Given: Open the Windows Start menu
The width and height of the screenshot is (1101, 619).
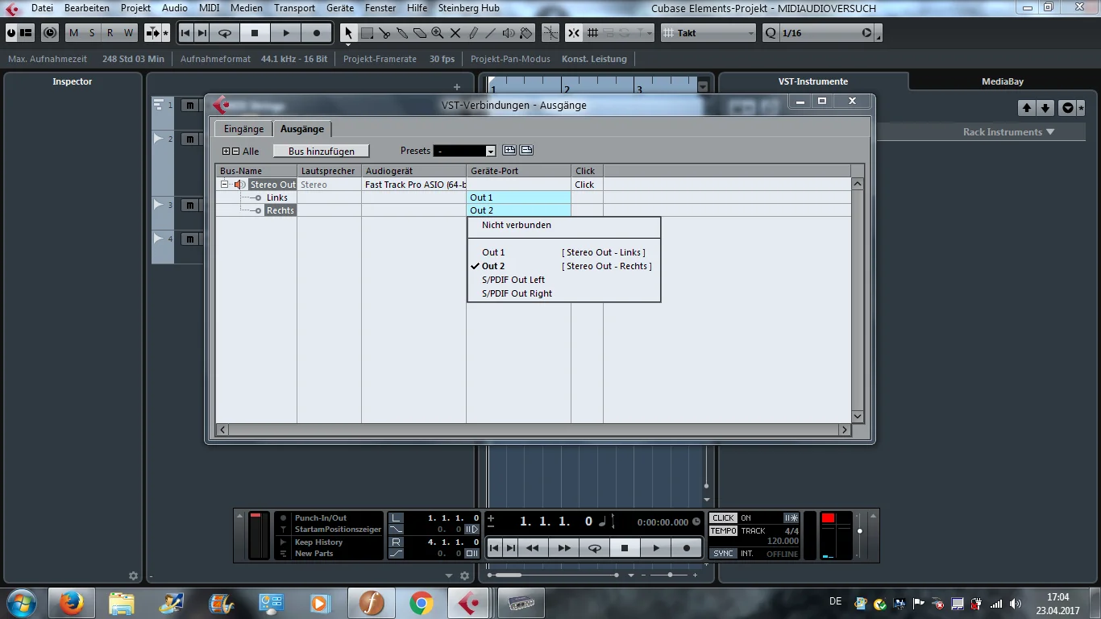Looking at the screenshot, I should pyautogui.click(x=20, y=603).
